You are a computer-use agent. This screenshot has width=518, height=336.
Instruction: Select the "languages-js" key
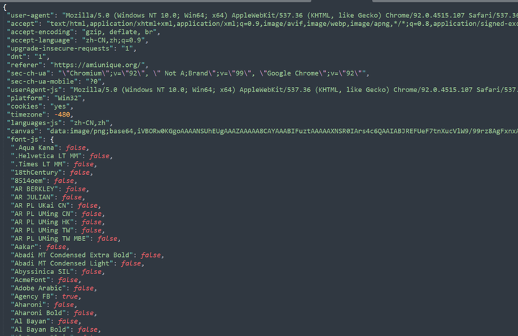pyautogui.click(x=37, y=123)
